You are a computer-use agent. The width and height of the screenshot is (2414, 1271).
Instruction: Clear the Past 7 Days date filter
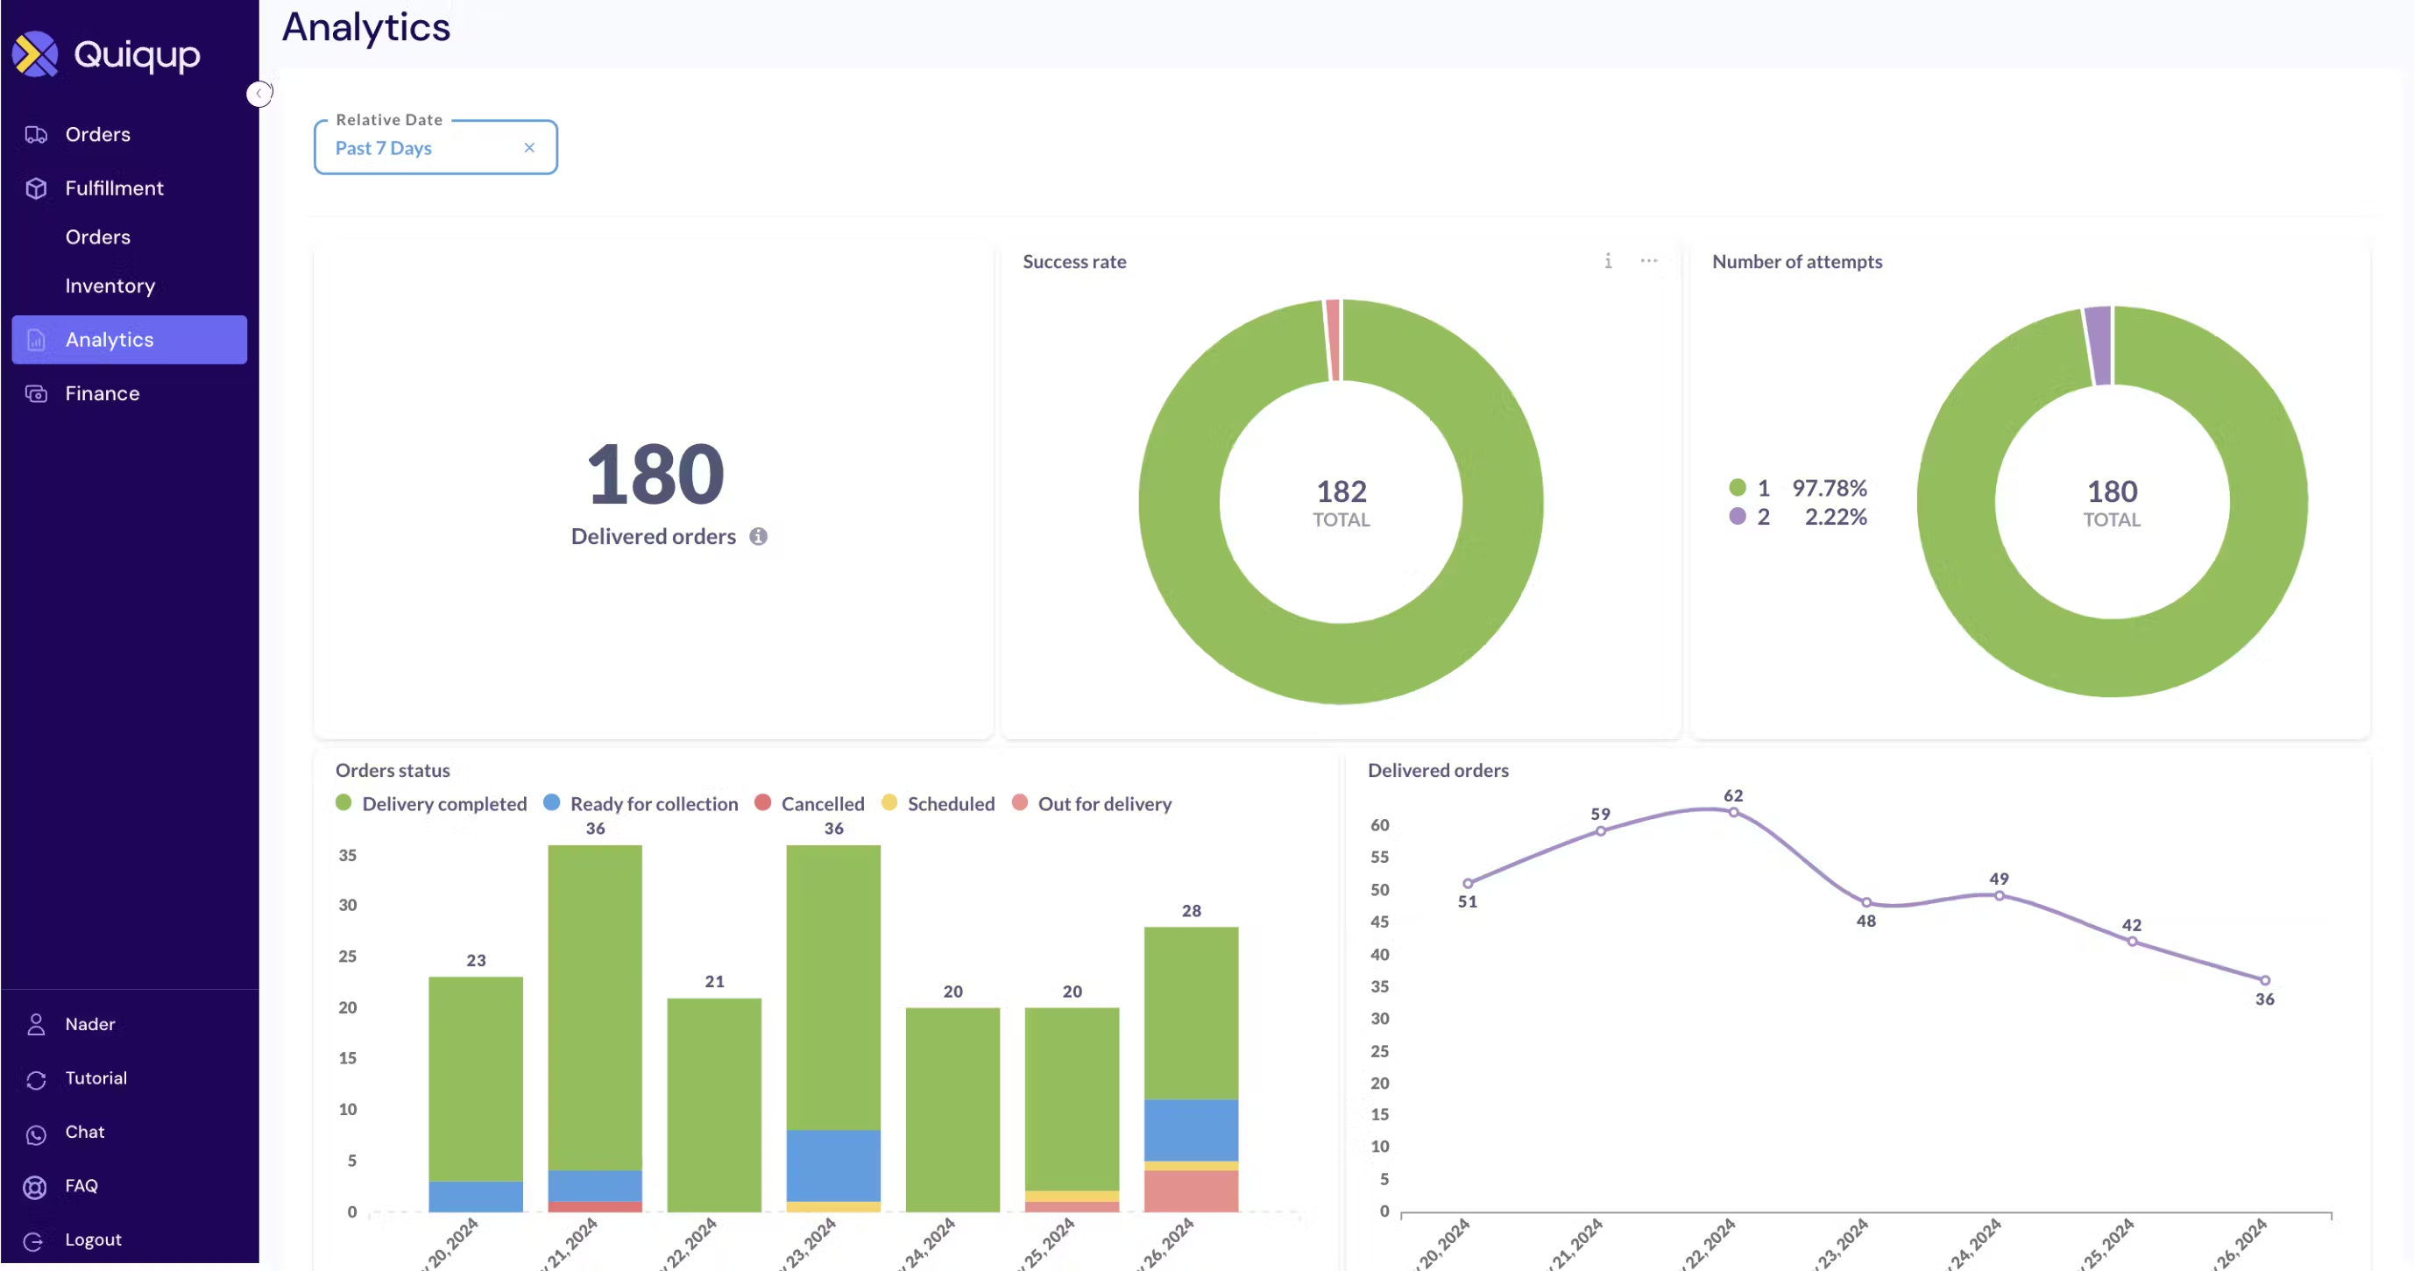coord(529,148)
